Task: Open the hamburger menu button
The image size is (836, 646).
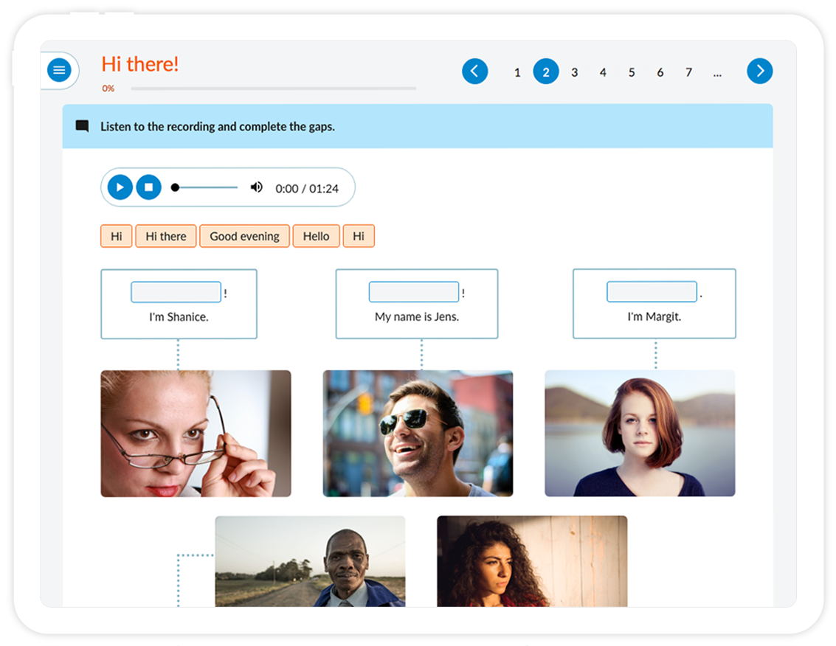Action: pos(59,71)
